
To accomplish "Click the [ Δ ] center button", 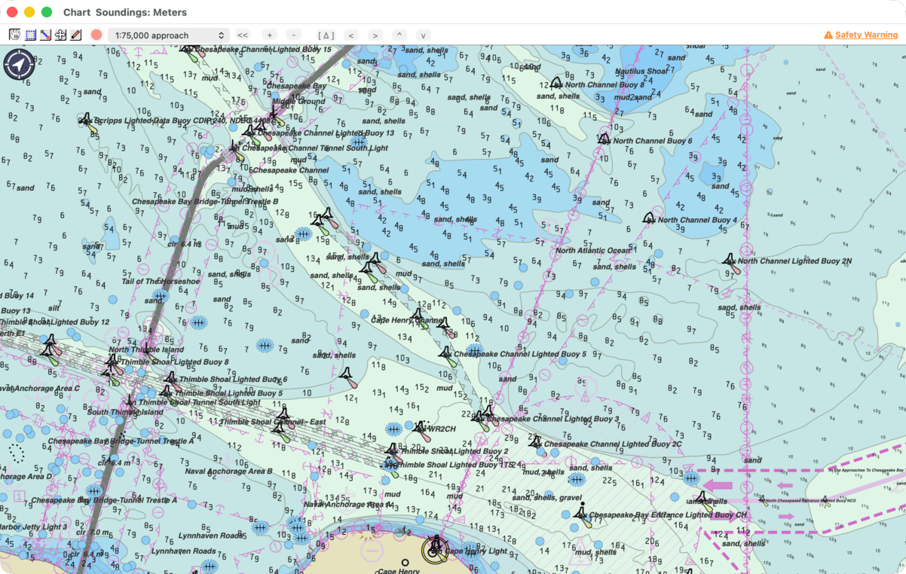I will click(326, 35).
